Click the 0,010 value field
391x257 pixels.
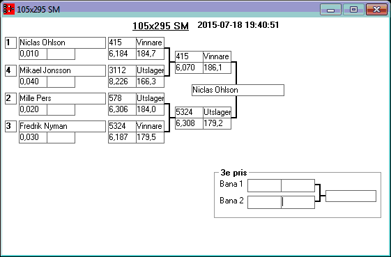point(33,54)
